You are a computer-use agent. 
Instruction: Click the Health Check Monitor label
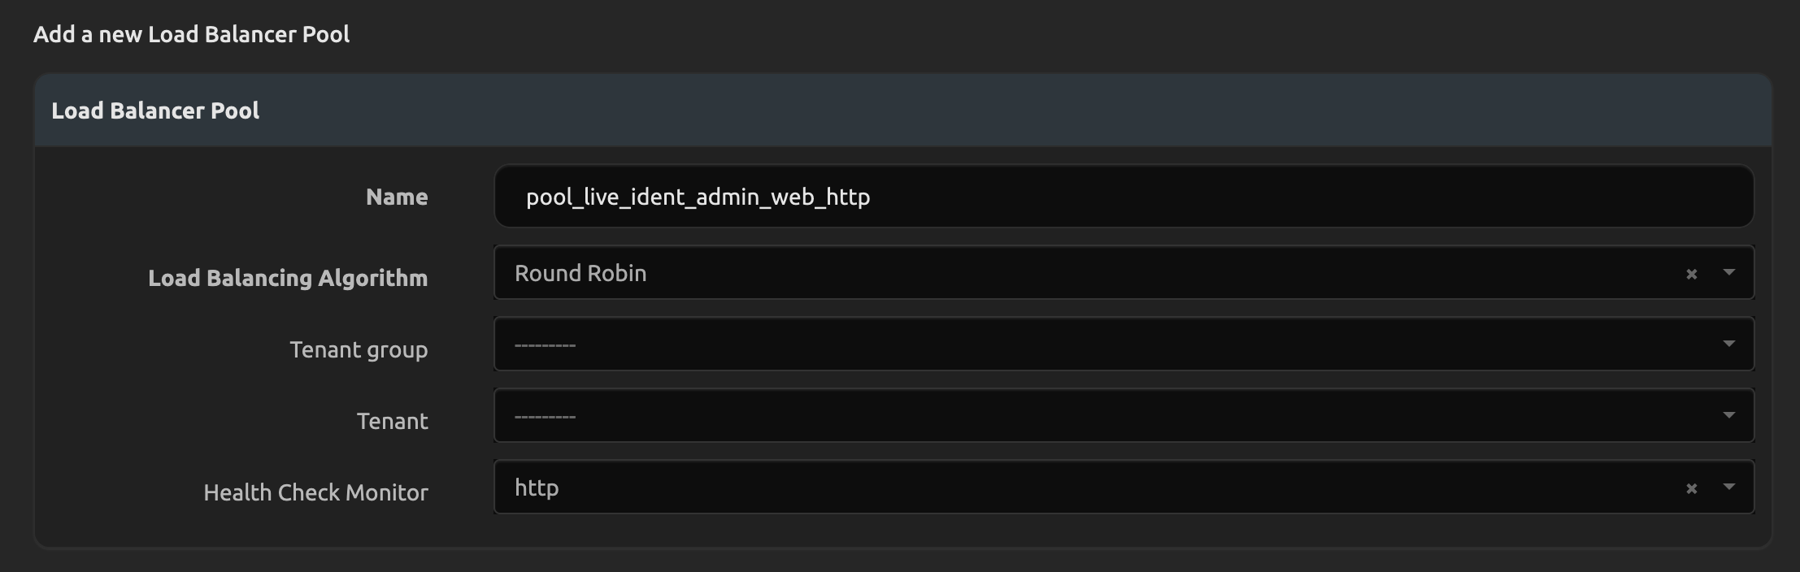coord(315,493)
